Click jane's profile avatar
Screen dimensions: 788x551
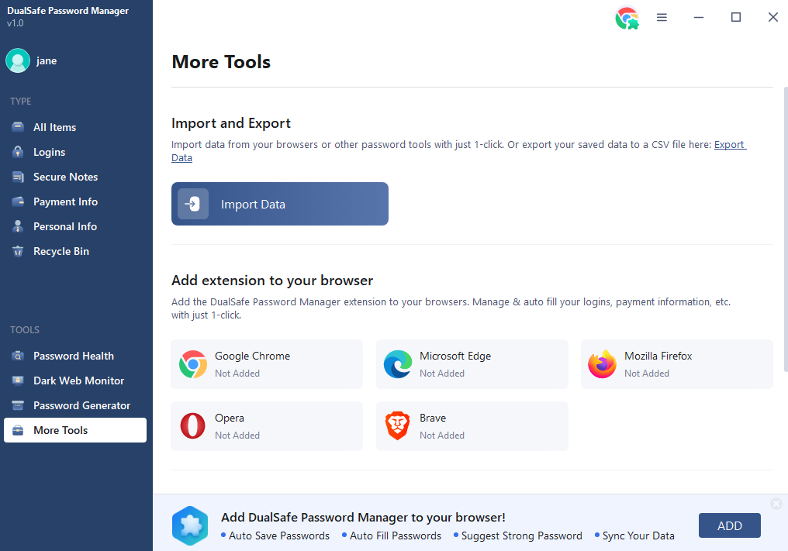[17, 60]
